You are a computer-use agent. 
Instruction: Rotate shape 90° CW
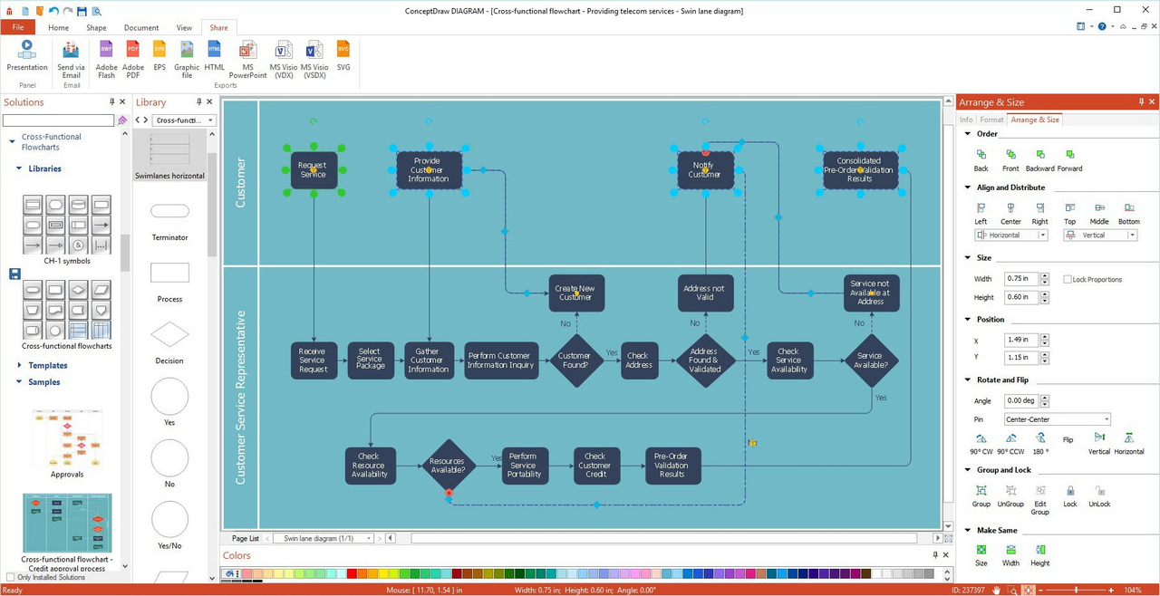coord(981,444)
